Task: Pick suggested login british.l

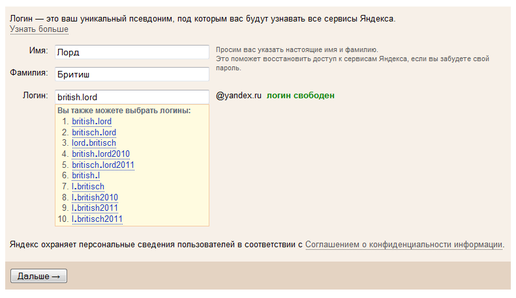Action: tap(85, 176)
